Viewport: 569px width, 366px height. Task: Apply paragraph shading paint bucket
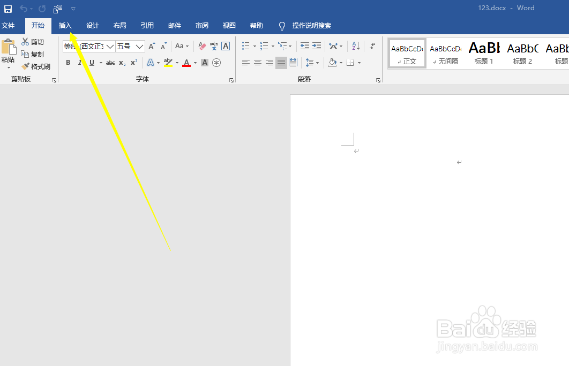[332, 63]
